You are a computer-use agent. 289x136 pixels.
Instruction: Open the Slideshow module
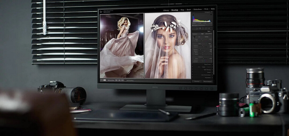[x=197, y=9]
